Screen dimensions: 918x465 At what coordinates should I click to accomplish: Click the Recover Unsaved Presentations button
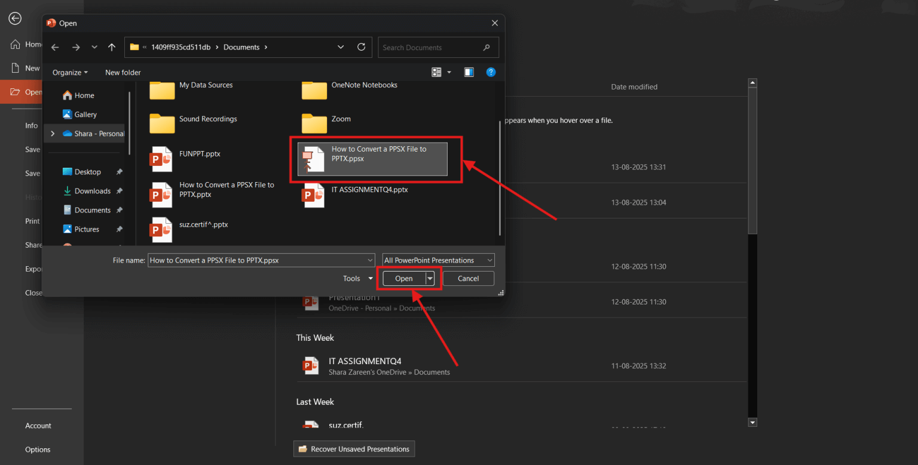354,448
